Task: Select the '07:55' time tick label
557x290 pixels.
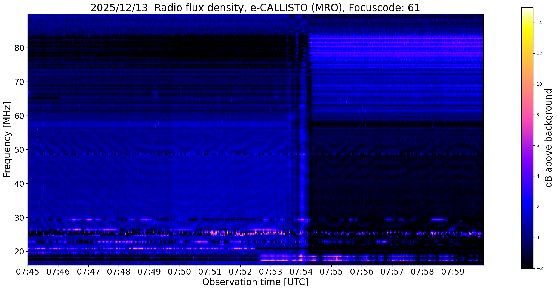Action: [331, 272]
